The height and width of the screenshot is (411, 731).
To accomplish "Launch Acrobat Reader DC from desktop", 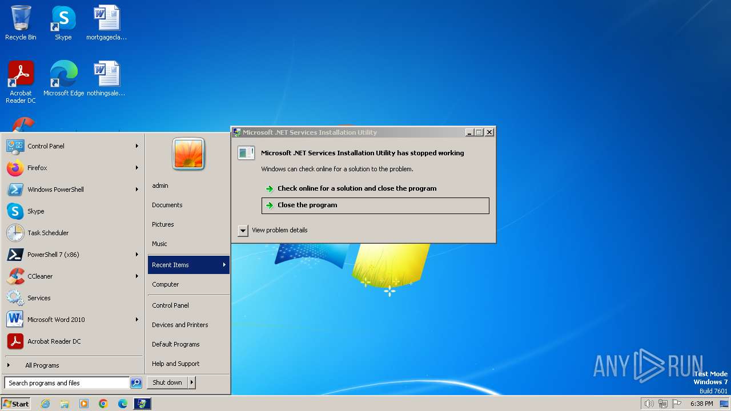I will [x=21, y=82].
